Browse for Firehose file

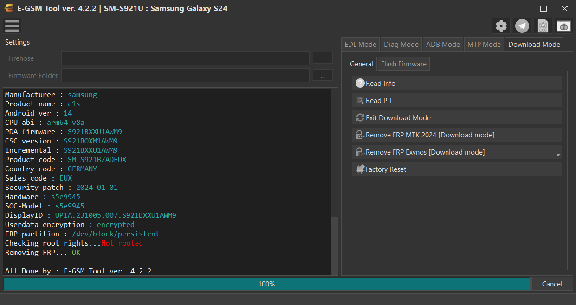323,58
